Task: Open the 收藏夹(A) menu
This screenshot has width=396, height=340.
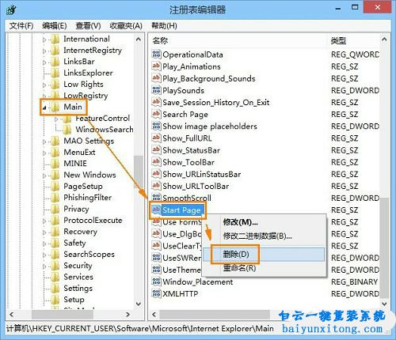Action: pos(126,25)
